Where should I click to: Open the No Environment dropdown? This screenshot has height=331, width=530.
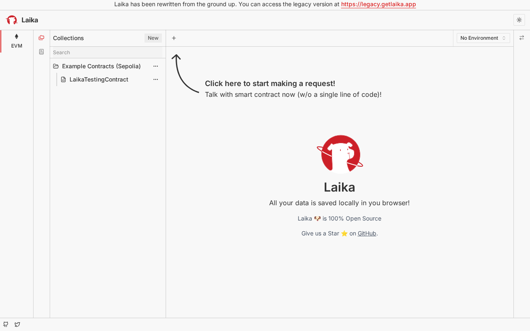(x=483, y=38)
